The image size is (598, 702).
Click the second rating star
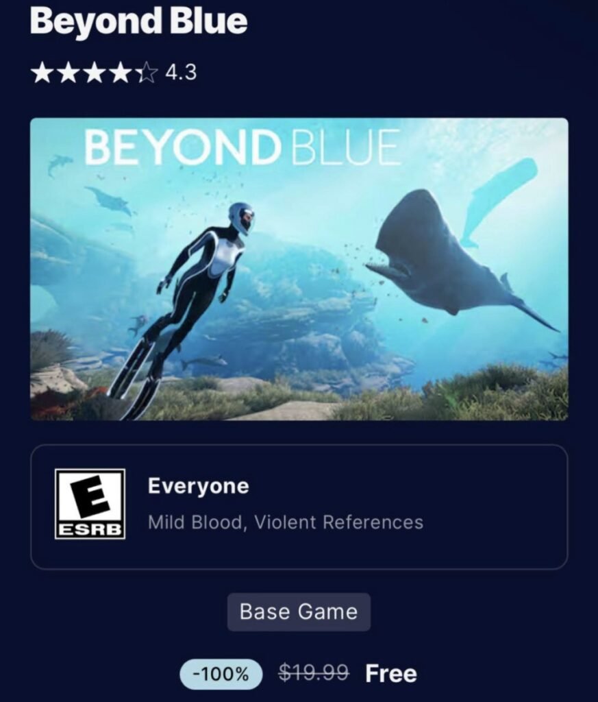tap(68, 73)
